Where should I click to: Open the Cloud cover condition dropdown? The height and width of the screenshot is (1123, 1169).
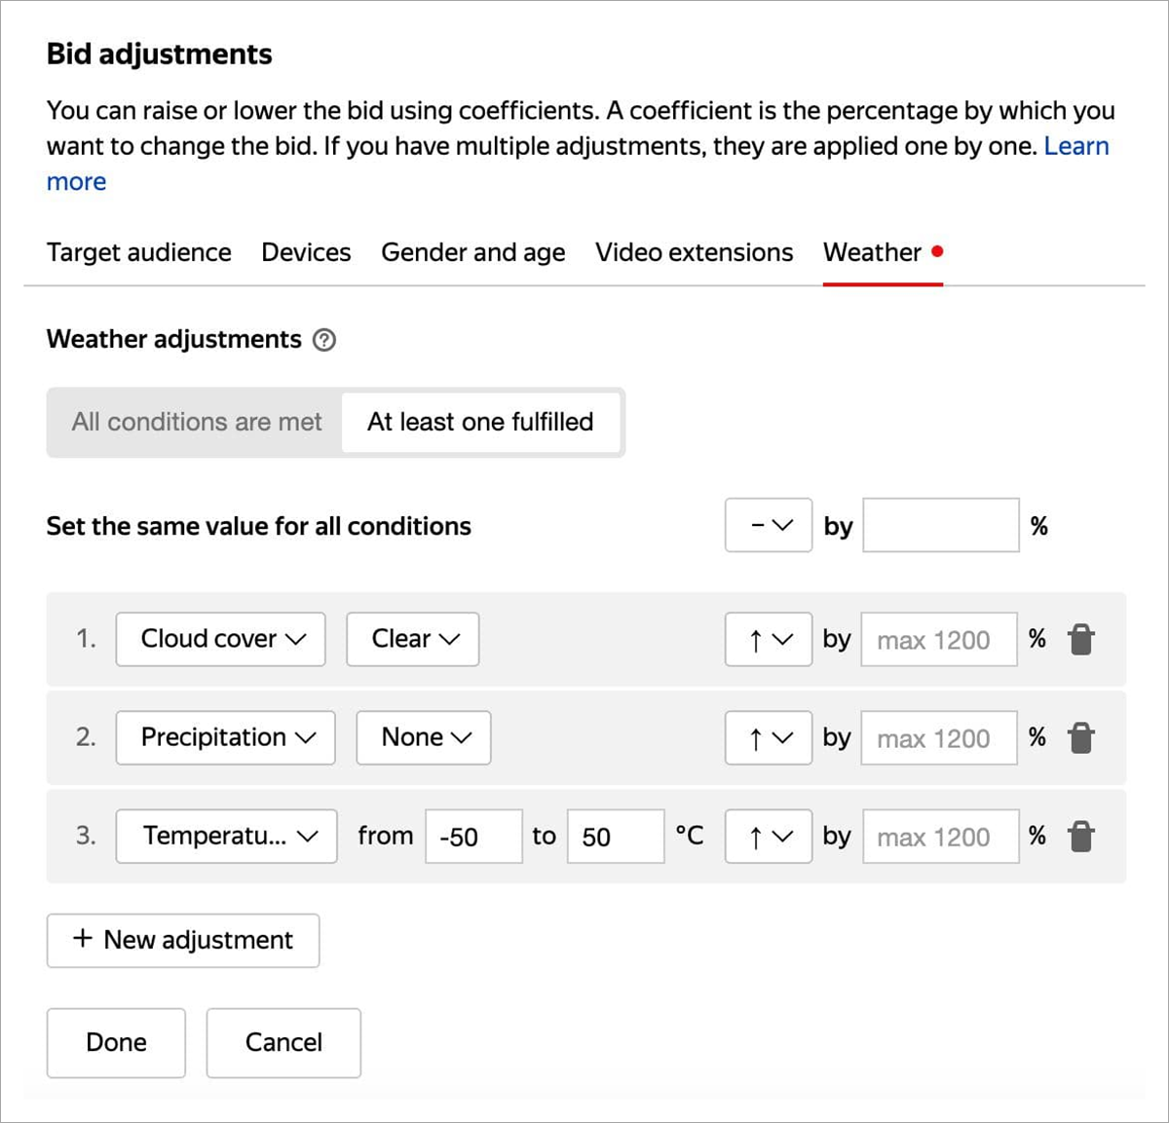[221, 639]
